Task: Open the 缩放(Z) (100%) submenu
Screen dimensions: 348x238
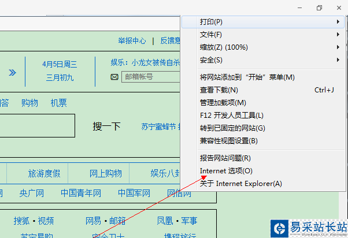Action: click(263, 47)
